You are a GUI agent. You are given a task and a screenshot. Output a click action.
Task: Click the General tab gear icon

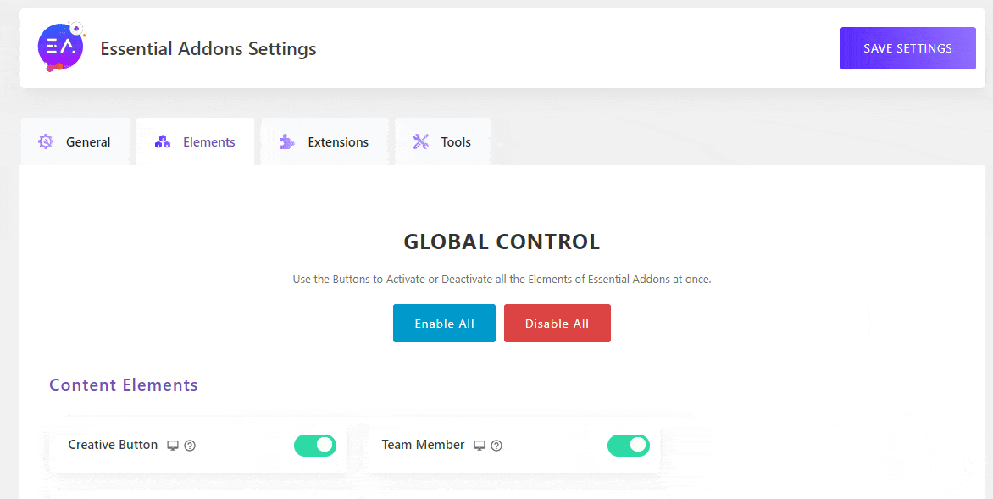[x=46, y=141]
